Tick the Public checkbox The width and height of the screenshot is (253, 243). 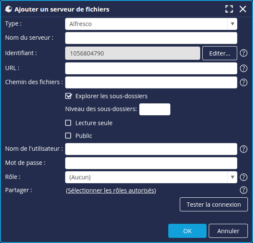[x=68, y=135]
